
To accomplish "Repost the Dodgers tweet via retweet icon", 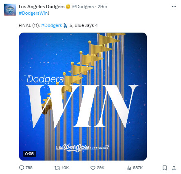I will 57,168.
